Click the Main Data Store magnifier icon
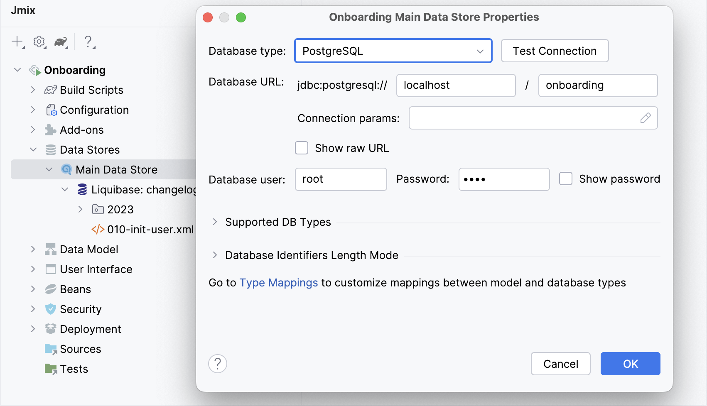The height and width of the screenshot is (406, 707). pyautogui.click(x=66, y=169)
